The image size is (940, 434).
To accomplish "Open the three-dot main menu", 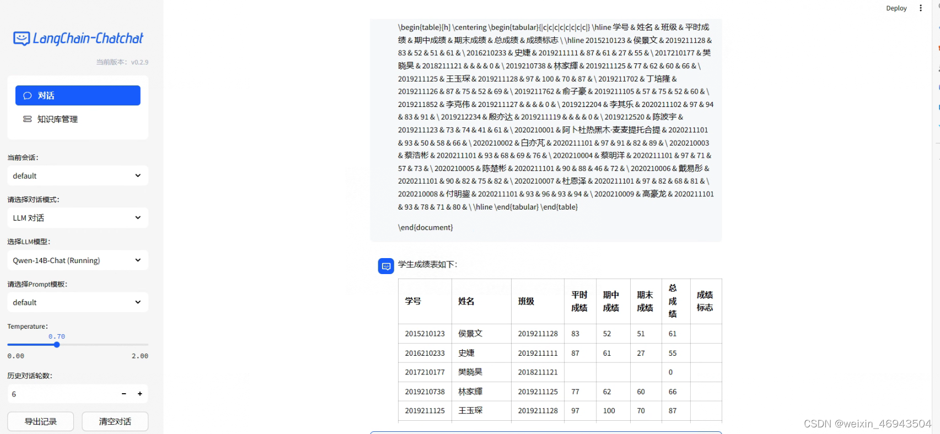I will (921, 8).
